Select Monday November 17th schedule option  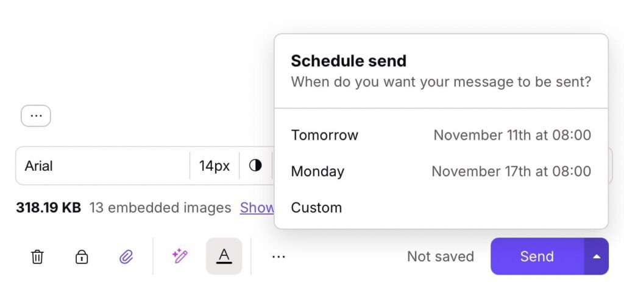[441, 171]
